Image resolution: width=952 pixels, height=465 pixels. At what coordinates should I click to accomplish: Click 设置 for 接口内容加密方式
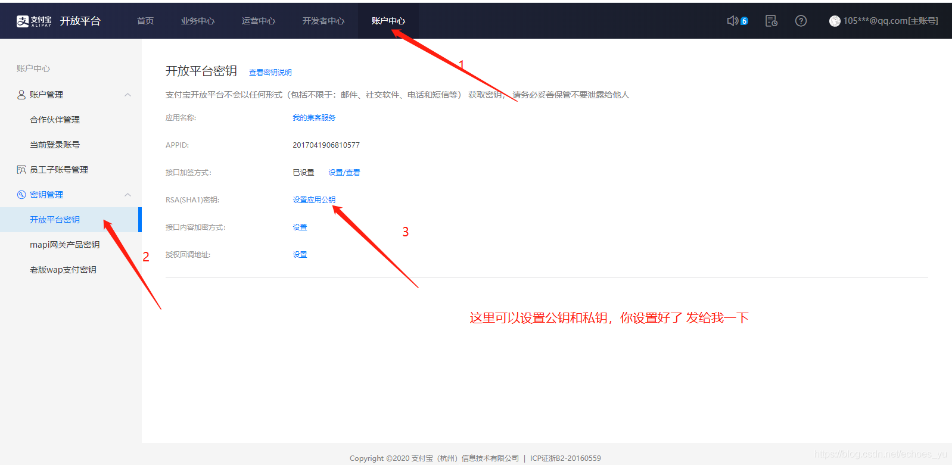pyautogui.click(x=300, y=227)
